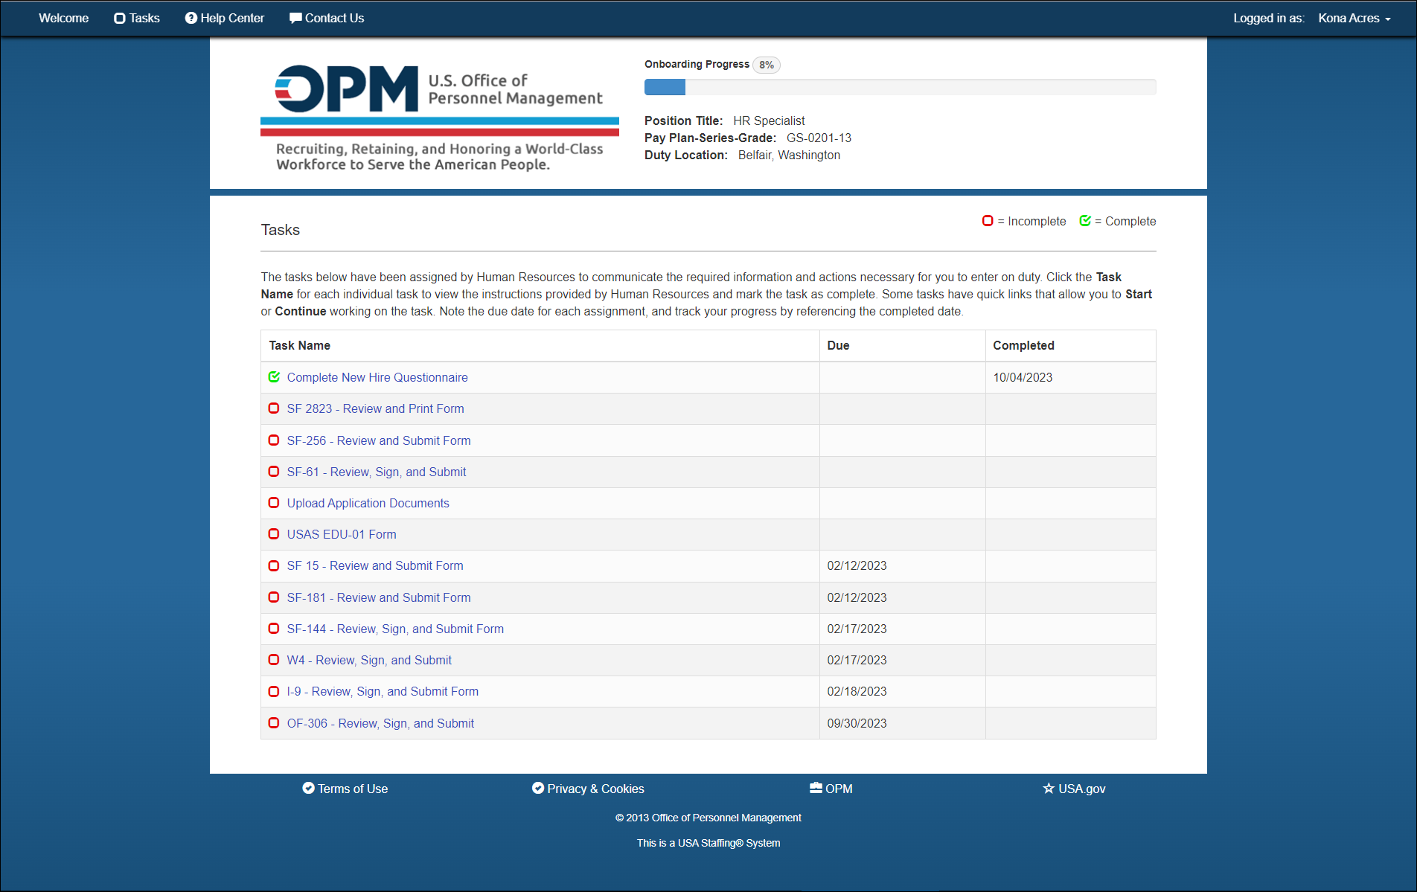Click the Belfair, Washington duty location

point(789,155)
